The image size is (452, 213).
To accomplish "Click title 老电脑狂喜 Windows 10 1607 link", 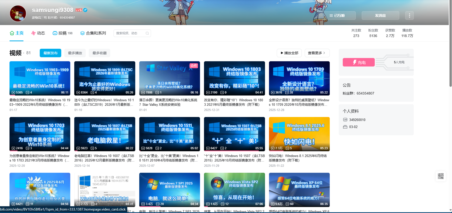I will pos(105,158).
